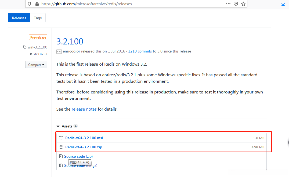Click the tracking protection shield icon
The image size is (289, 177).
29,4
